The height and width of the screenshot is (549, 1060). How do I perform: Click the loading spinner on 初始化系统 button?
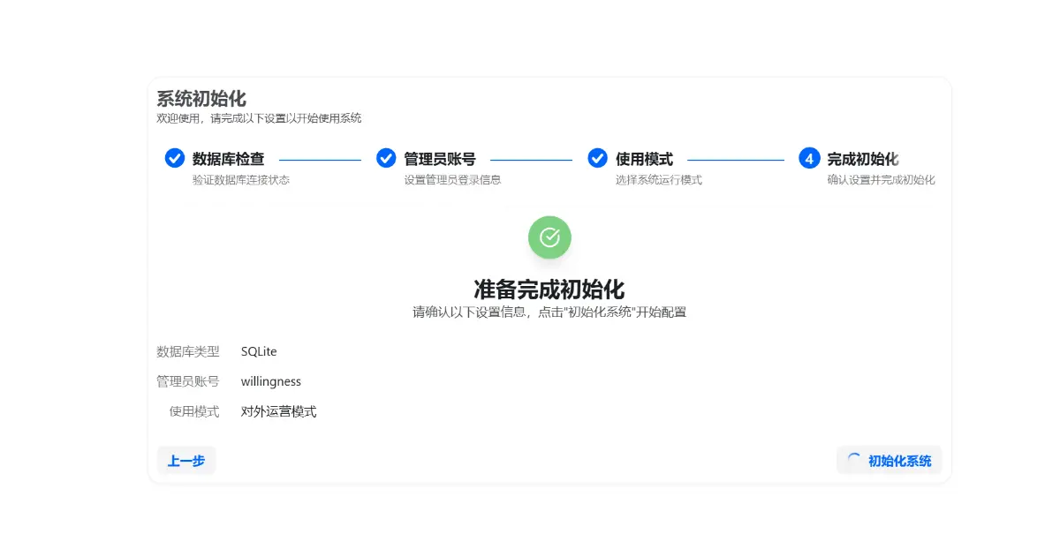pyautogui.click(x=855, y=460)
